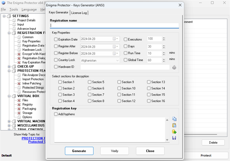
Task: Select Advance Input tree item
Action: click(x=26, y=29)
